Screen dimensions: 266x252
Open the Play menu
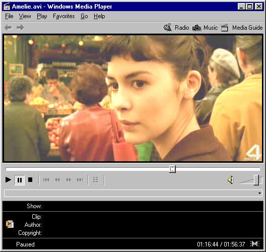pyautogui.click(x=42, y=16)
